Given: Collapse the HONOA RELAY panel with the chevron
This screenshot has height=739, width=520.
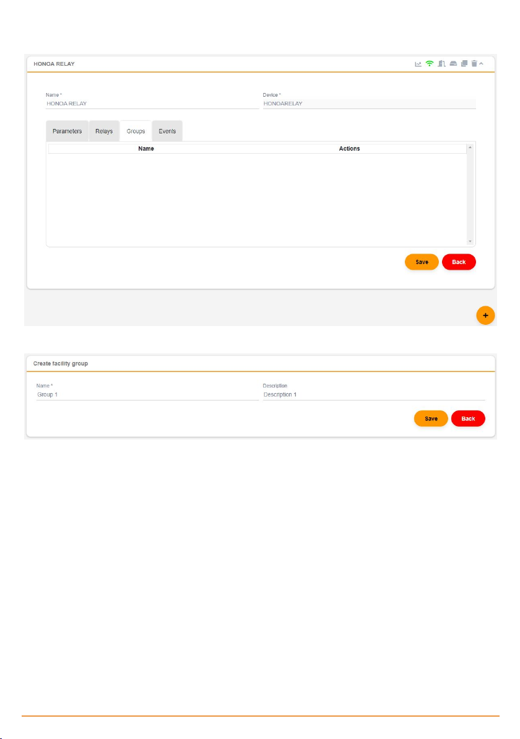Looking at the screenshot, I should [x=482, y=64].
